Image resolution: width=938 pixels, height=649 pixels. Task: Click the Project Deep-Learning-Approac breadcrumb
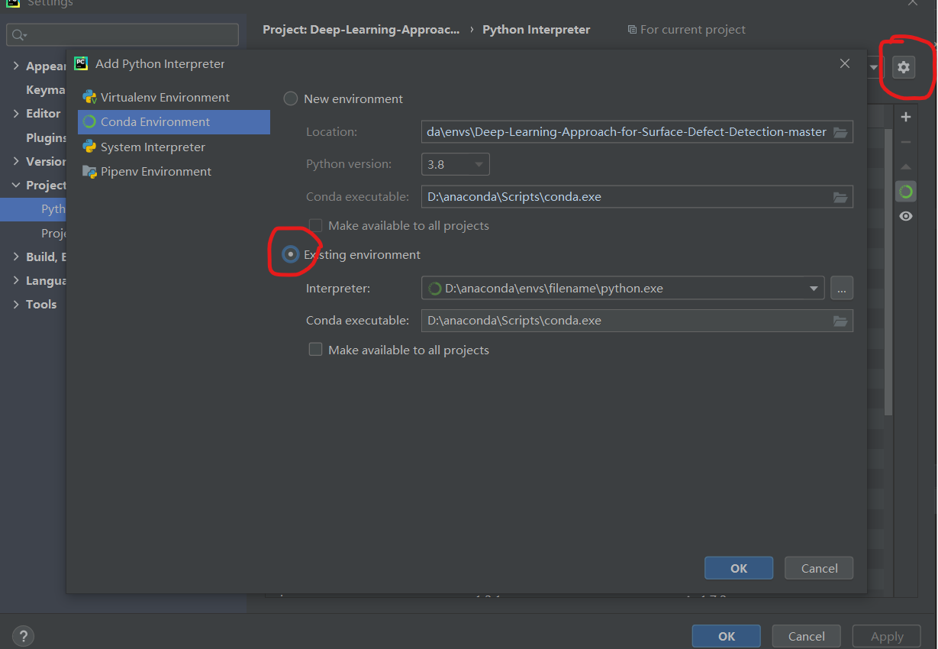[x=361, y=30]
